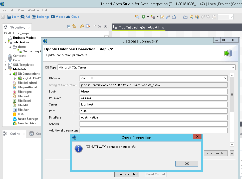Image resolution: width=242 pixels, height=179 pixels.
Task: Open the empty toolbar combo box
Action: [x=225, y=17]
